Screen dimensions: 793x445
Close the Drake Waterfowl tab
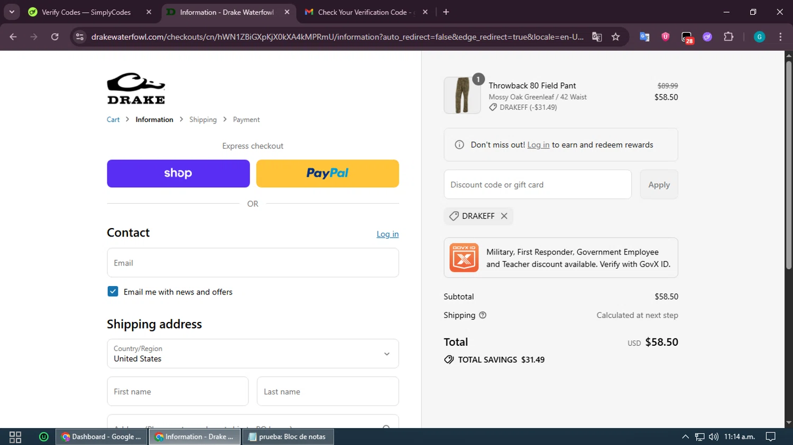287,12
